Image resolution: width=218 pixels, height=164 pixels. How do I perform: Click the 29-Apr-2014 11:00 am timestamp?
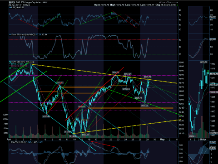click(20, 5)
